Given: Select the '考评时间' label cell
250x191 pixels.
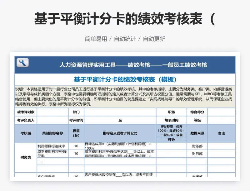Looking at the screenshot, I should pyautogui.click(x=76, y=120).
